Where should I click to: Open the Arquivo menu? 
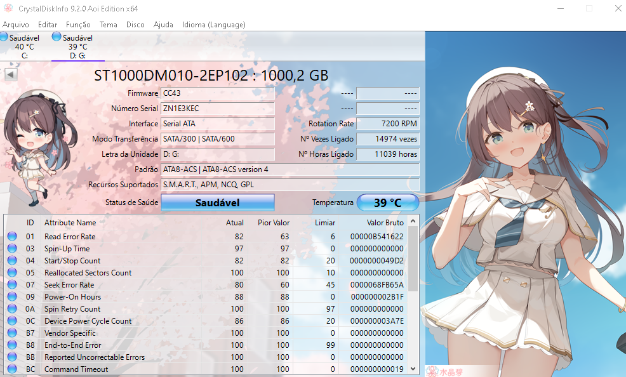(16, 25)
